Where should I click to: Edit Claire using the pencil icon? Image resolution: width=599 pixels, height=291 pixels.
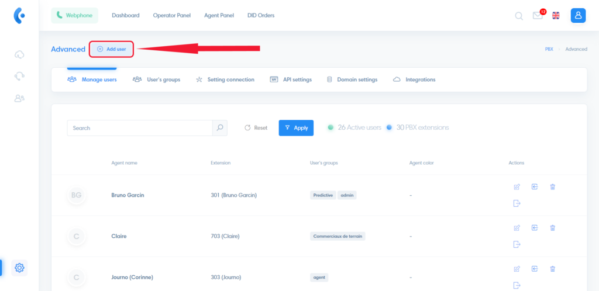point(517,228)
